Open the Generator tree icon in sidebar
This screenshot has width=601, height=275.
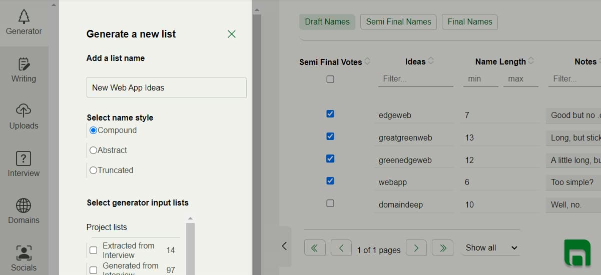tap(24, 17)
